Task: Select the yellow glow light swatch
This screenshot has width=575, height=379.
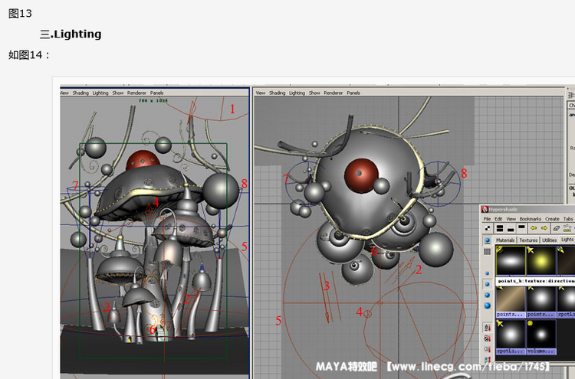Action: pyautogui.click(x=541, y=261)
